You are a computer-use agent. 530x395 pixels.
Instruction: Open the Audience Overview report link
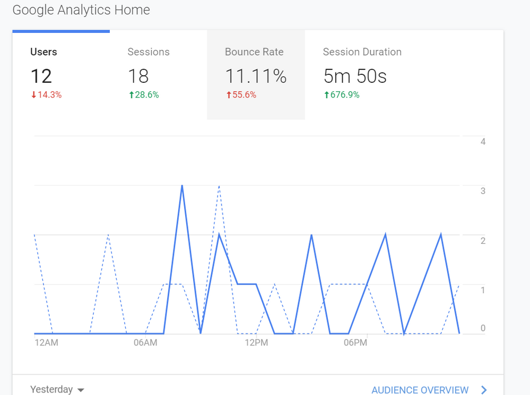point(420,390)
